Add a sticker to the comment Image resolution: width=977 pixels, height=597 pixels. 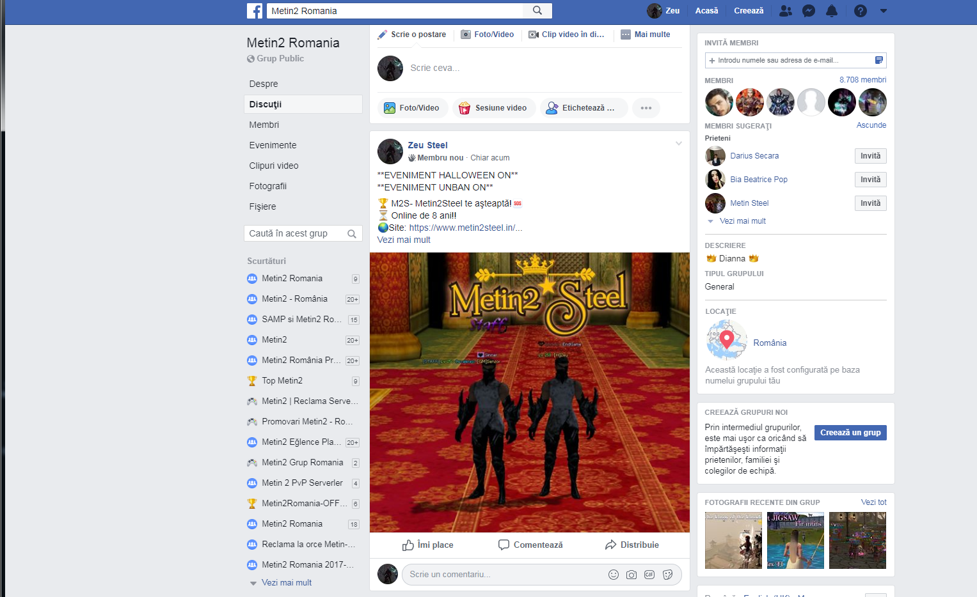point(668,575)
